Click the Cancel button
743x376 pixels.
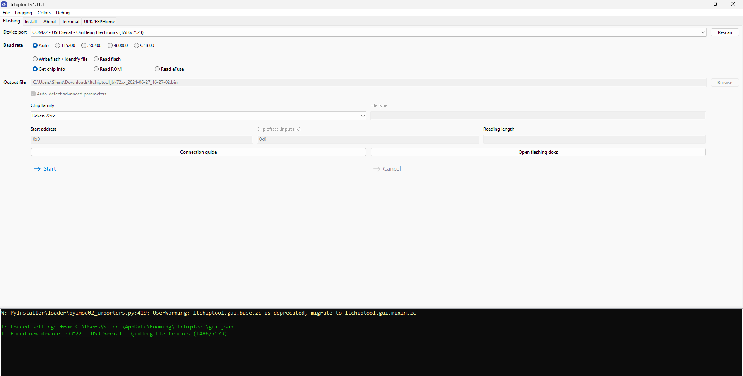pos(387,169)
